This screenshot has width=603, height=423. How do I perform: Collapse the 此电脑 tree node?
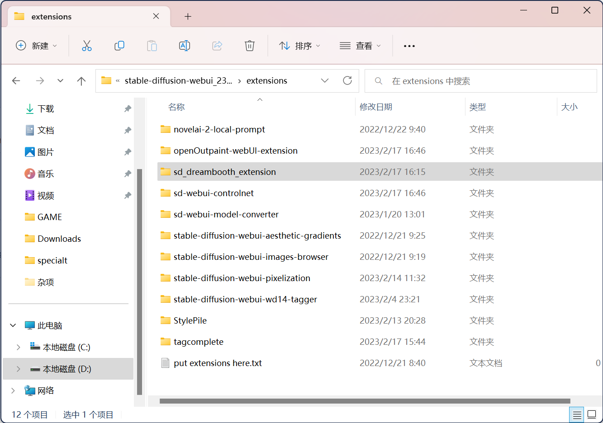click(x=13, y=325)
